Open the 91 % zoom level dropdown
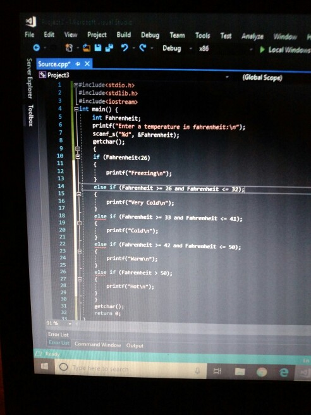The height and width of the screenshot is (415, 311). click(x=70, y=324)
